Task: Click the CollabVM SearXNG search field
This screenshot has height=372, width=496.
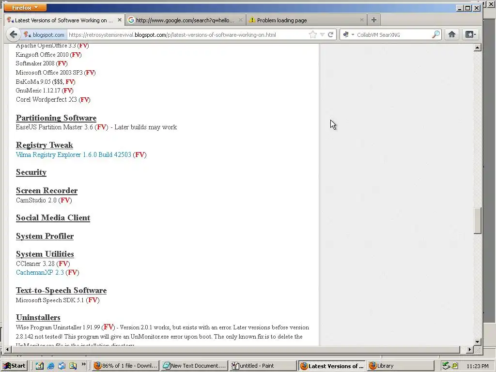Action: 392,35
